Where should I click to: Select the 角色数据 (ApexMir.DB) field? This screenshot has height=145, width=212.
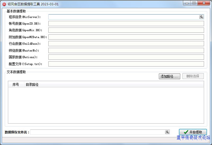[126, 30]
